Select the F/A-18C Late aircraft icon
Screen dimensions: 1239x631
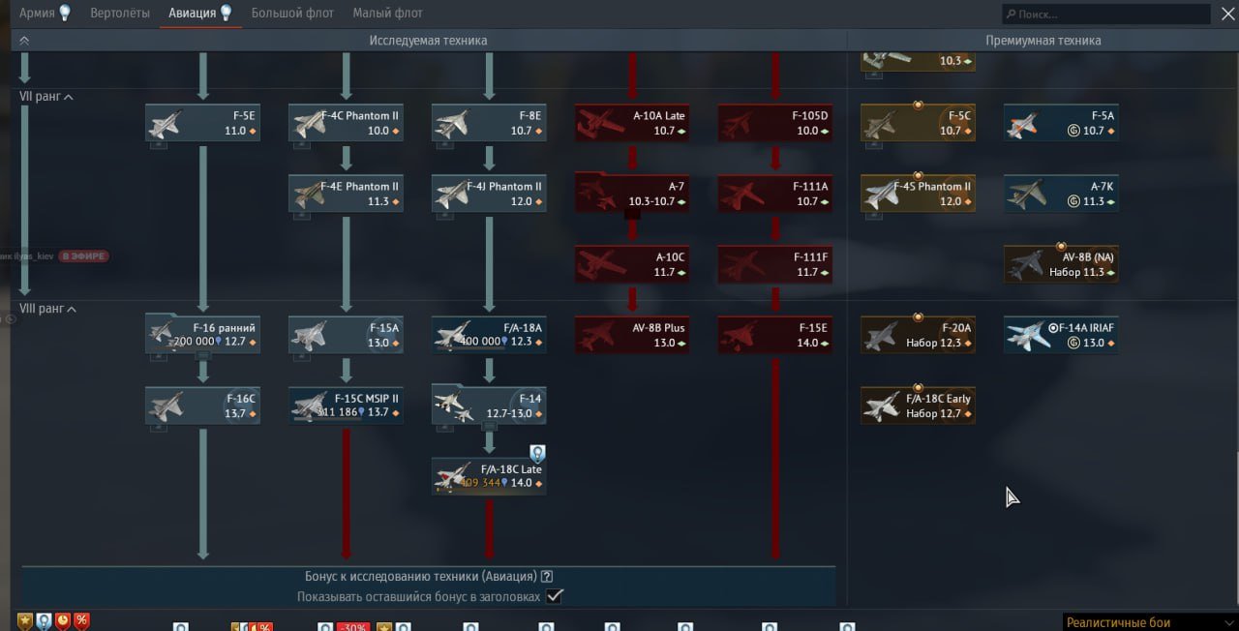(x=452, y=476)
